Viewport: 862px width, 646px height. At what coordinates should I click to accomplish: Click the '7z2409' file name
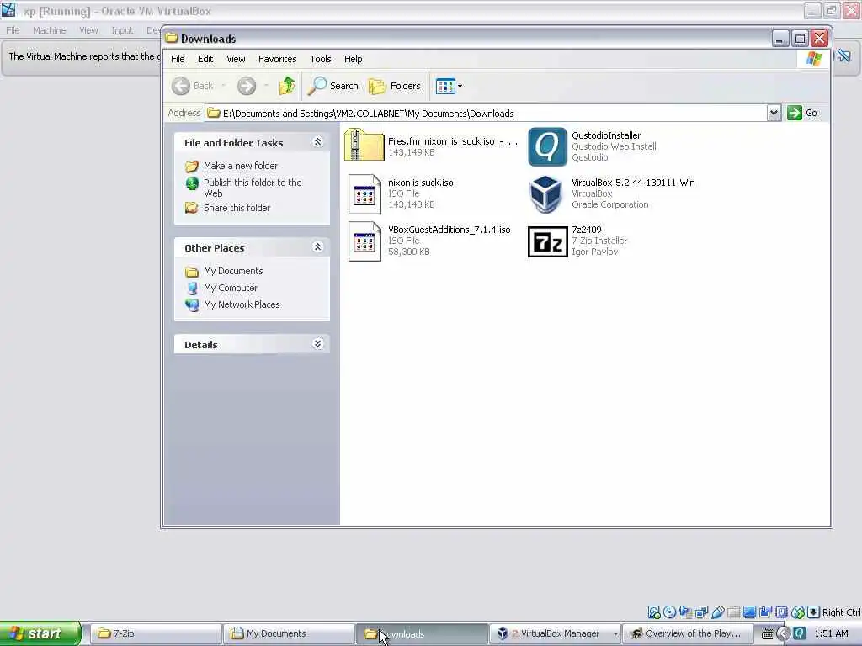point(587,230)
